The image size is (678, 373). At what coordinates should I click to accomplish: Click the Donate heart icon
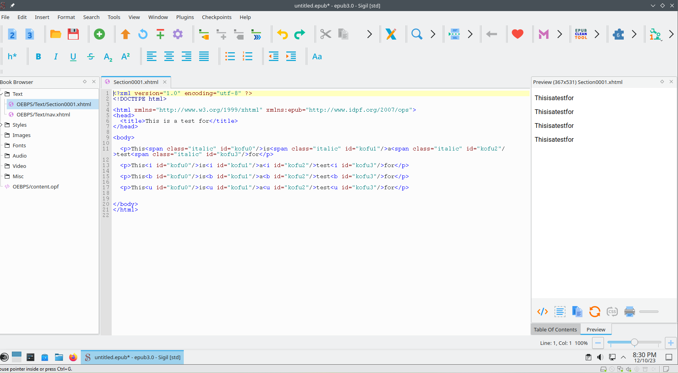pos(517,34)
